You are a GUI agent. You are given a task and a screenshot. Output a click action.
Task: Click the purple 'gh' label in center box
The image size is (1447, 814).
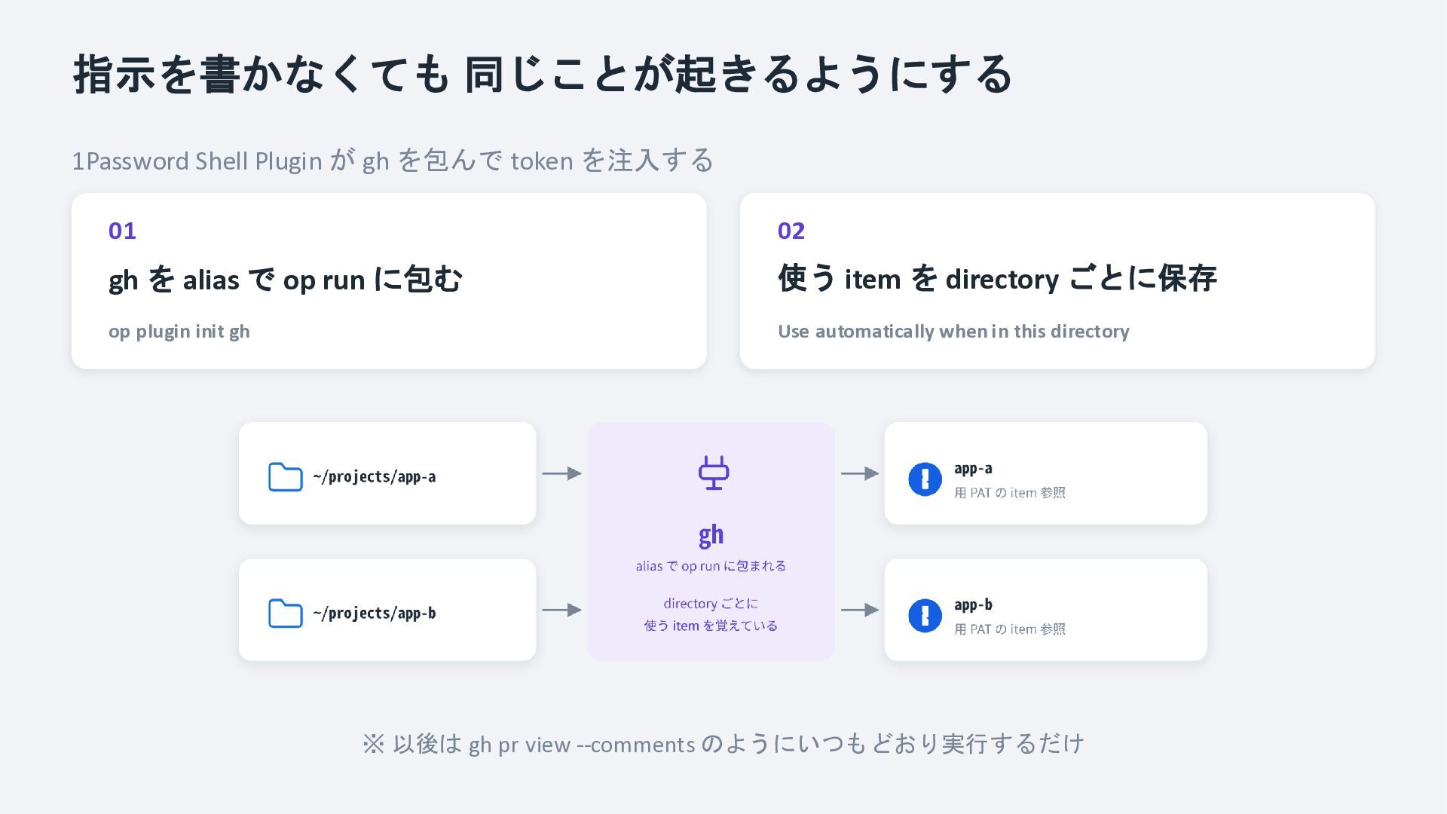(711, 535)
